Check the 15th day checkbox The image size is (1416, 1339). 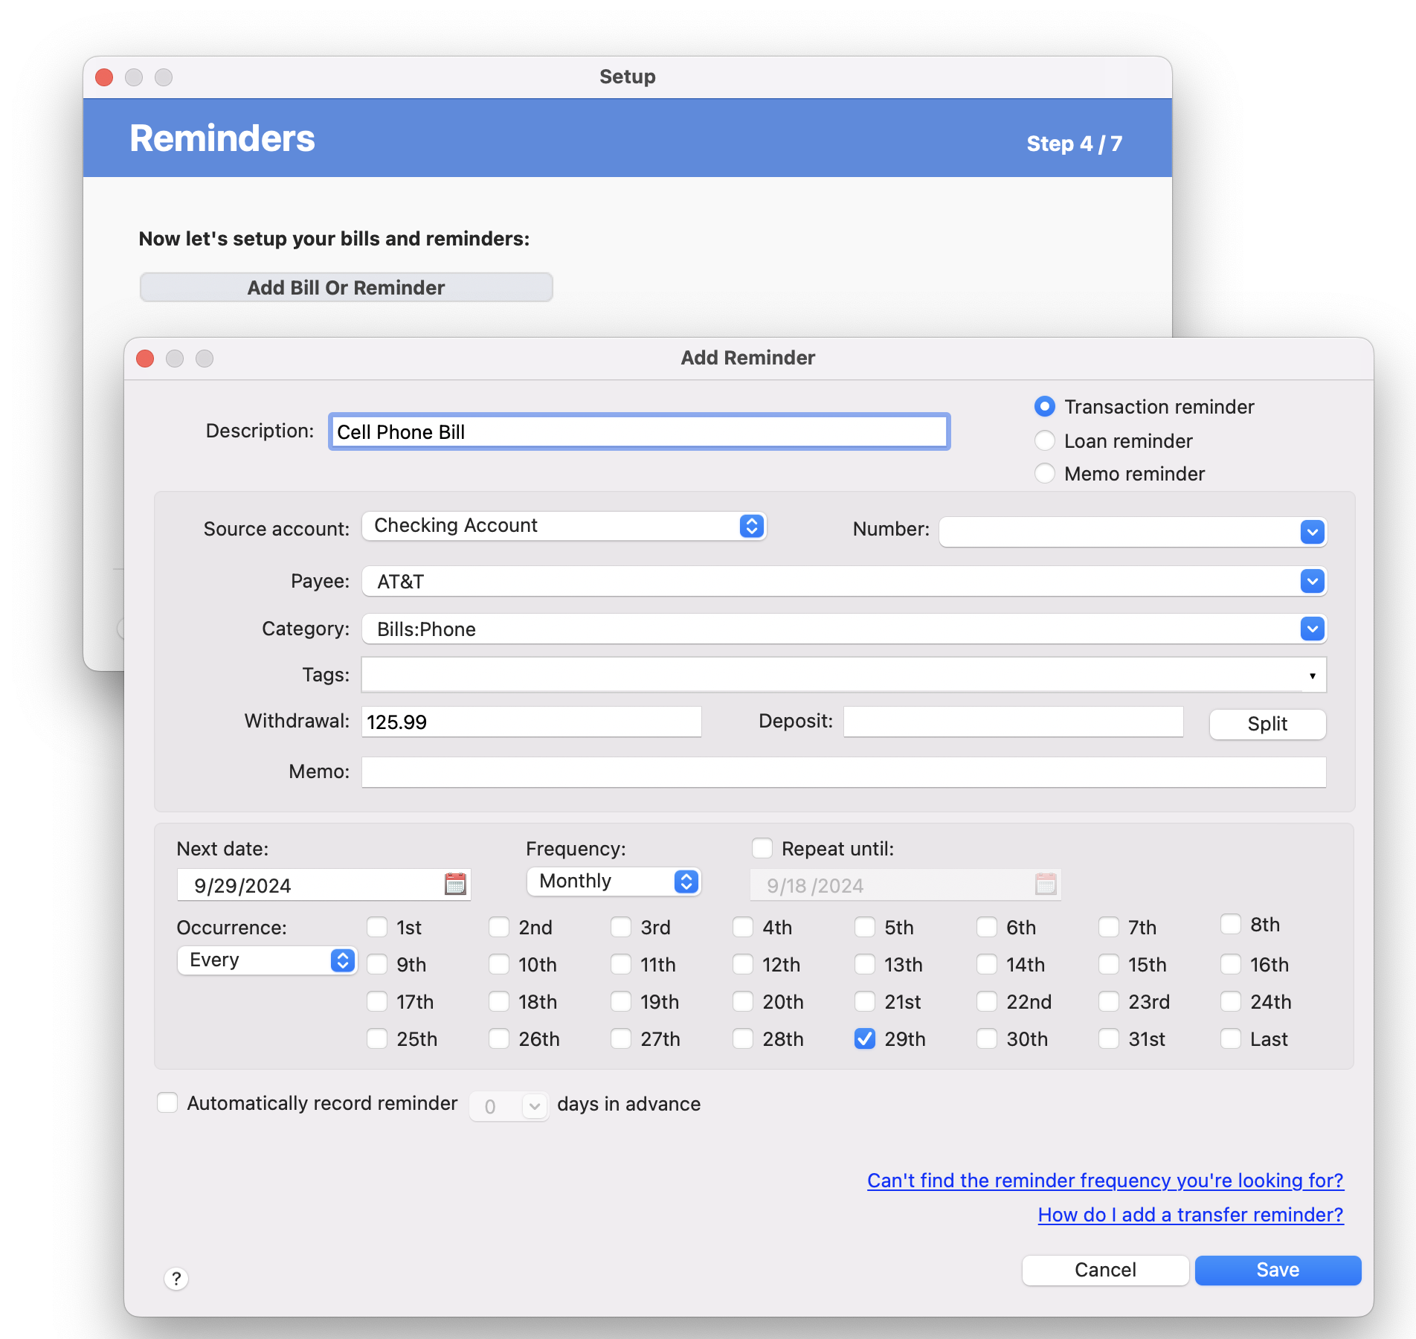pos(1109,964)
